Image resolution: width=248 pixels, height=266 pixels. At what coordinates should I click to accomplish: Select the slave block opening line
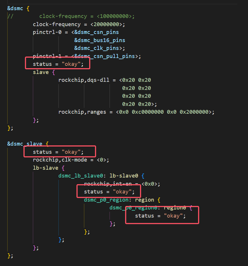[x=43, y=72]
